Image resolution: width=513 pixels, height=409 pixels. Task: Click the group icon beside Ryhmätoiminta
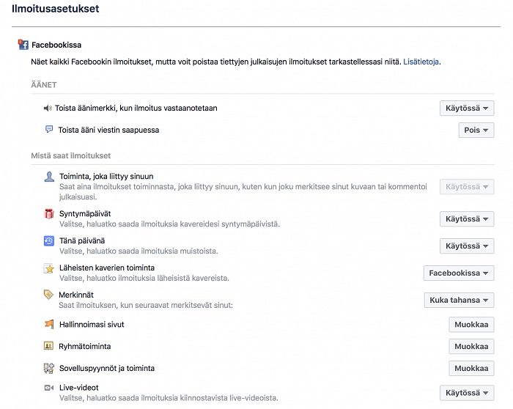tap(48, 346)
